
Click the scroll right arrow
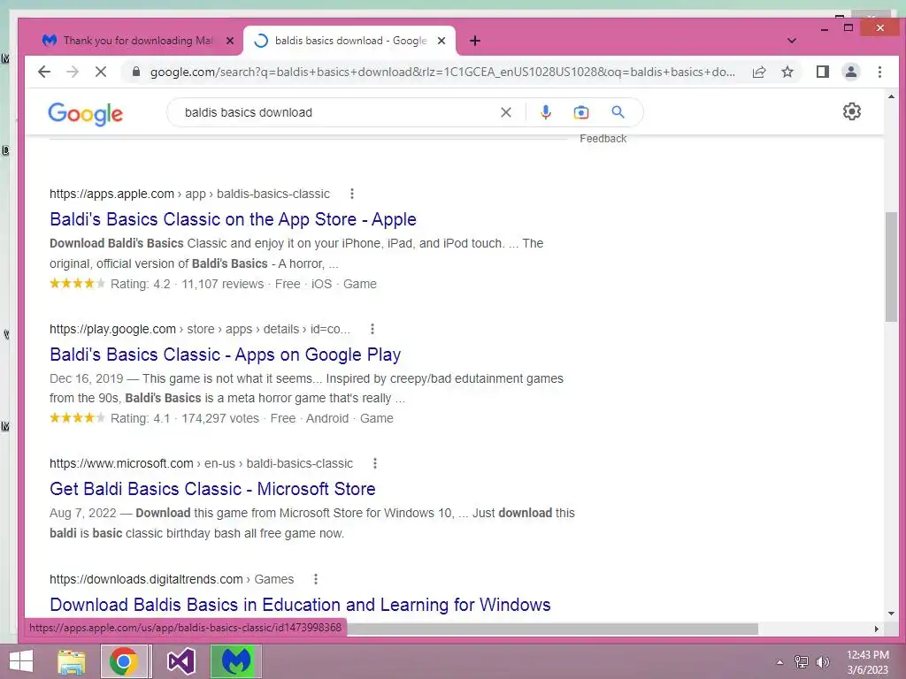[877, 629]
